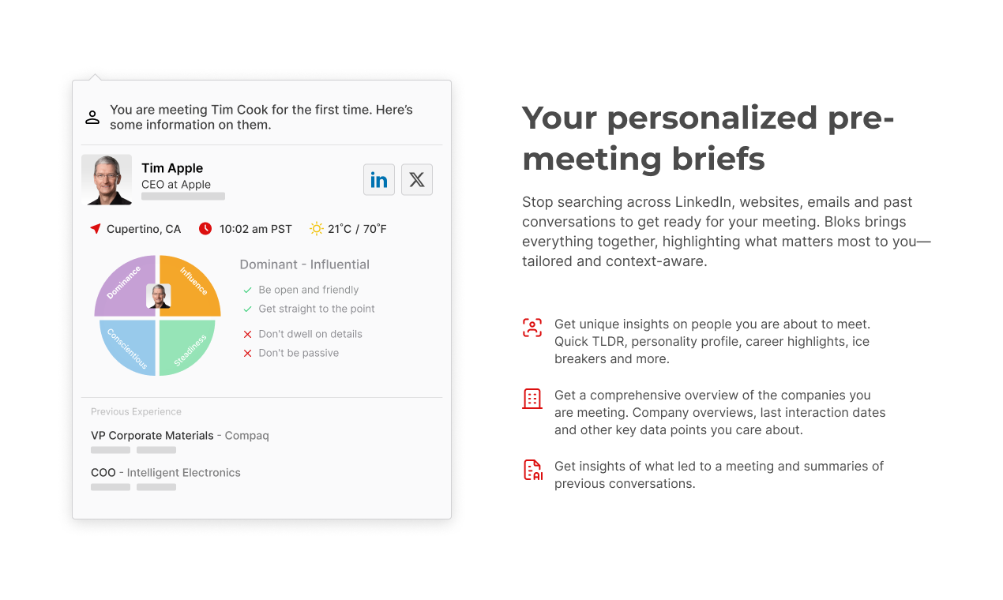The image size is (1003, 600).
Task: Click Tim Apple's profile photo thumbnail
Action: click(x=107, y=179)
